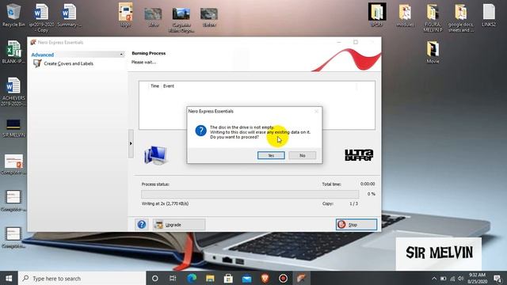Collapse the Advanced panel dropdown

pyautogui.click(x=121, y=55)
